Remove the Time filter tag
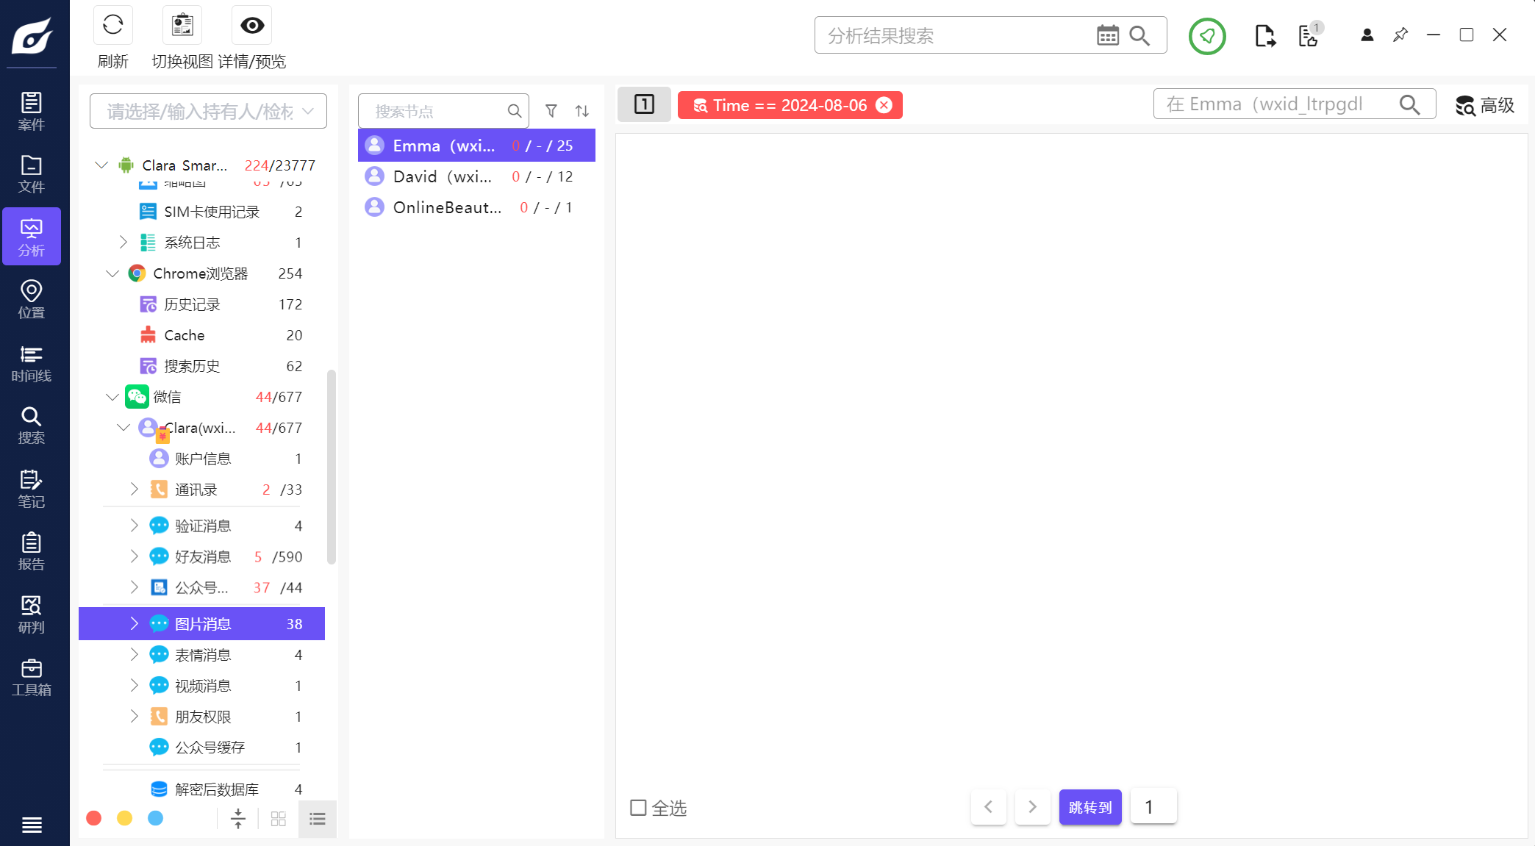 click(884, 105)
